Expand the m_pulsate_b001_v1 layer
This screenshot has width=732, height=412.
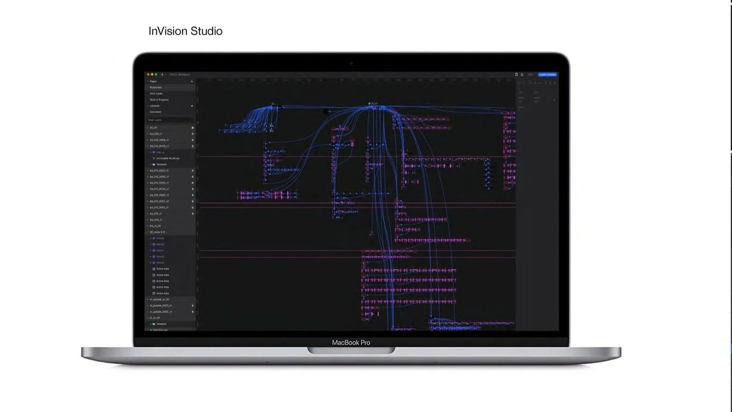[147, 306]
